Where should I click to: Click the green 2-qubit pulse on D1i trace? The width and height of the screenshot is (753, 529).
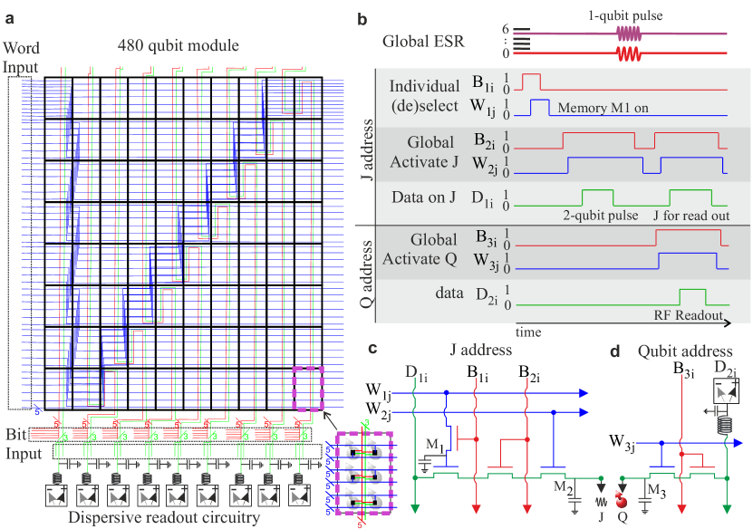(597, 197)
